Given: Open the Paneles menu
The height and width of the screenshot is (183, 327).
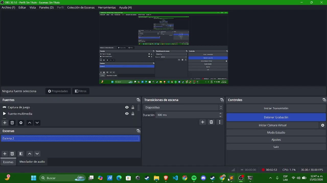Looking at the screenshot, I should point(46,7).
